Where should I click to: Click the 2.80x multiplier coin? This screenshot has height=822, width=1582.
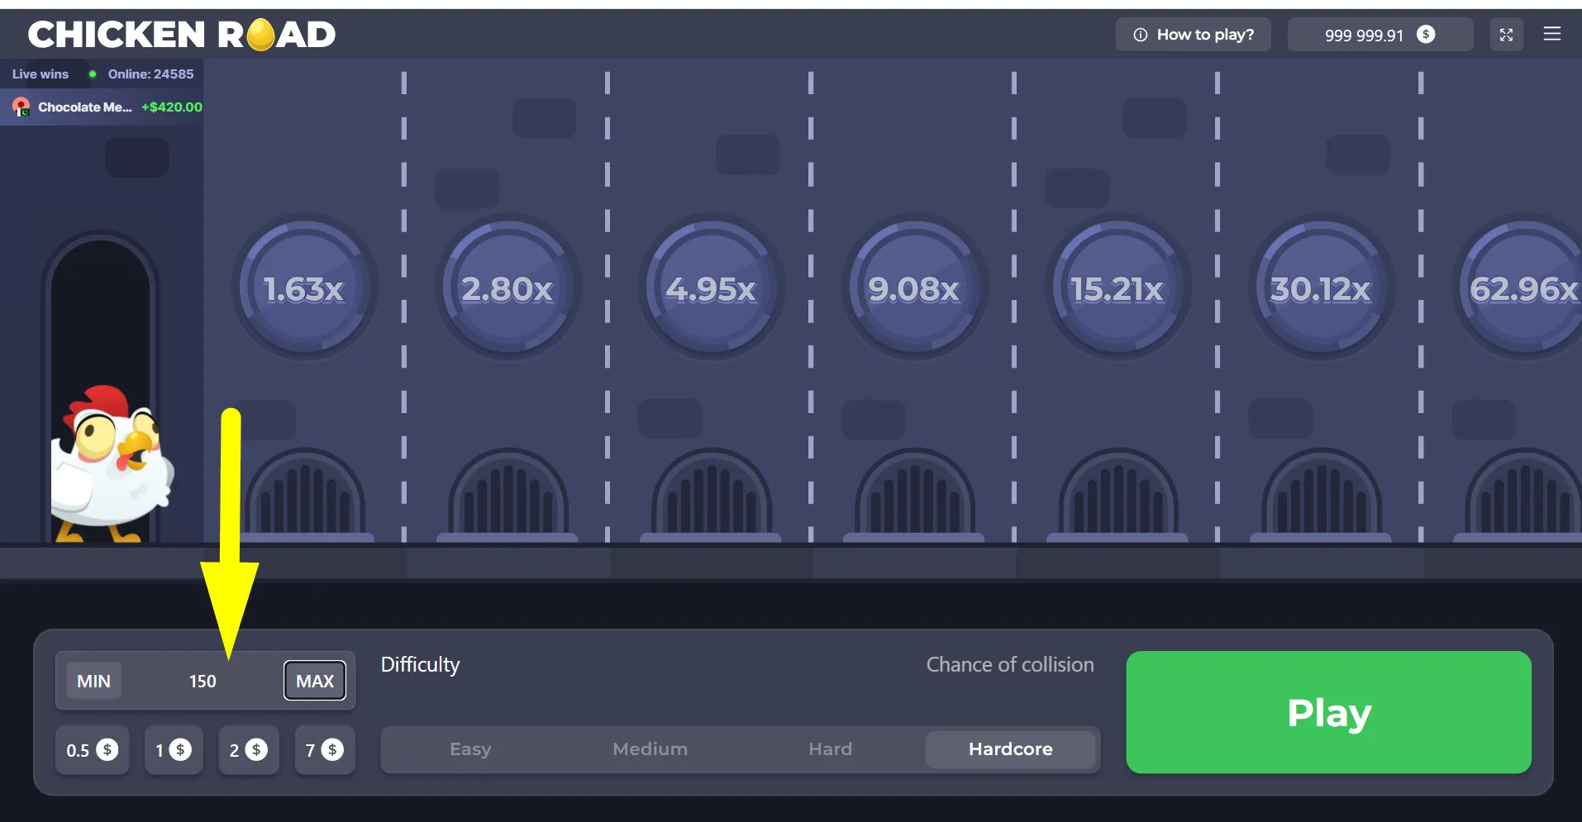click(x=507, y=287)
